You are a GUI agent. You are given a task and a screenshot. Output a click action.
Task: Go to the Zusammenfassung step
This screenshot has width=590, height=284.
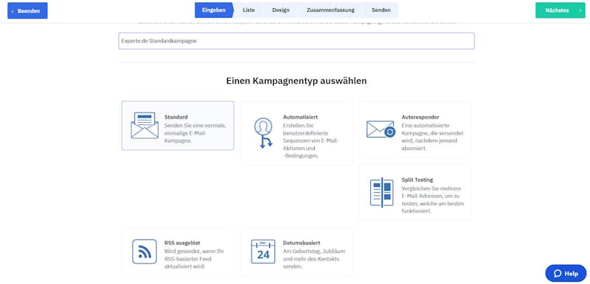pyautogui.click(x=330, y=10)
